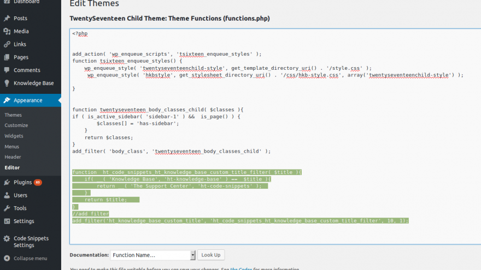Click the Look Up button

[211, 255]
